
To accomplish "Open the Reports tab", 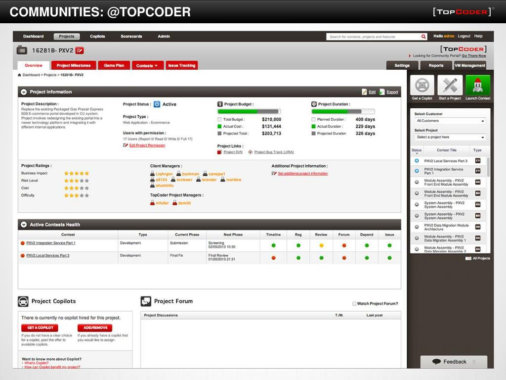I will tap(436, 66).
